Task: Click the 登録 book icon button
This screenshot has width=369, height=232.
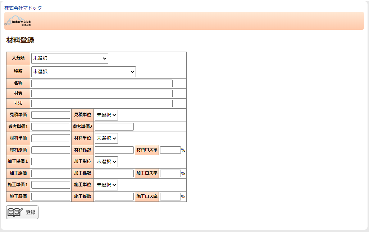Action: (x=22, y=212)
